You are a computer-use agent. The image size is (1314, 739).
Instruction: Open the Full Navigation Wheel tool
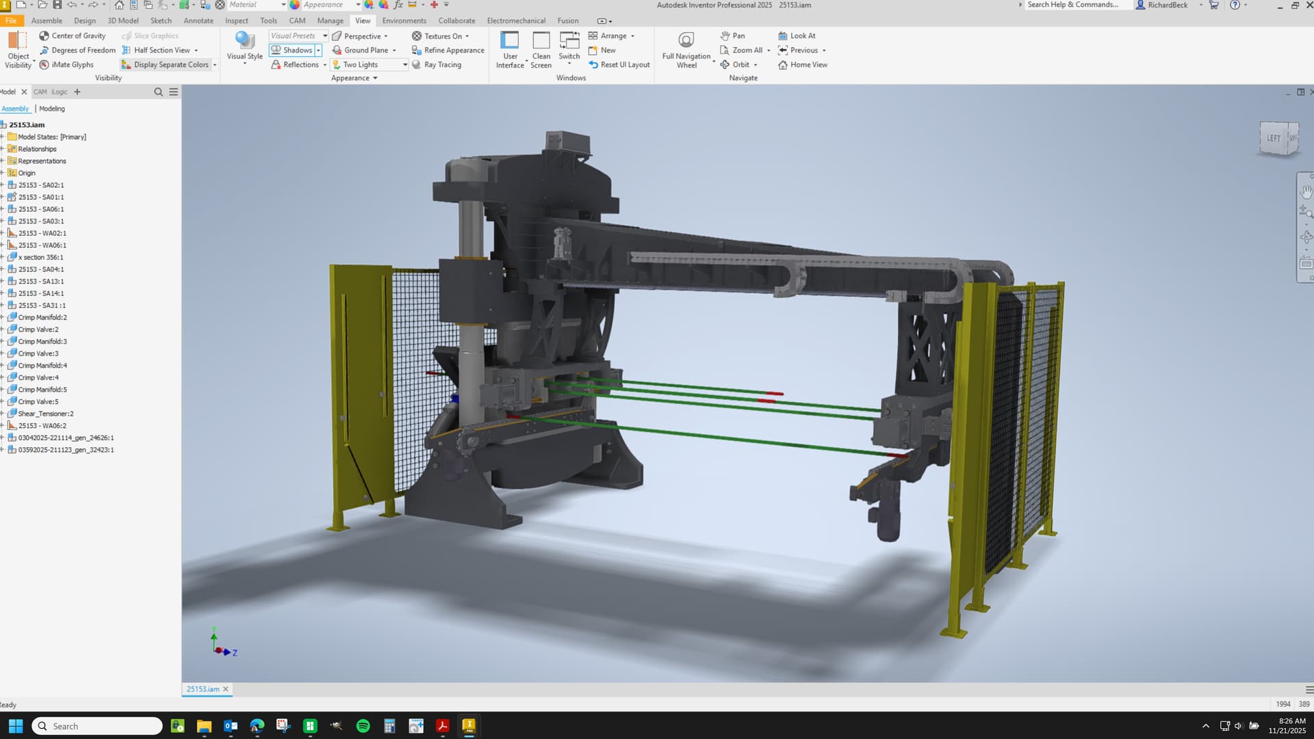point(686,41)
